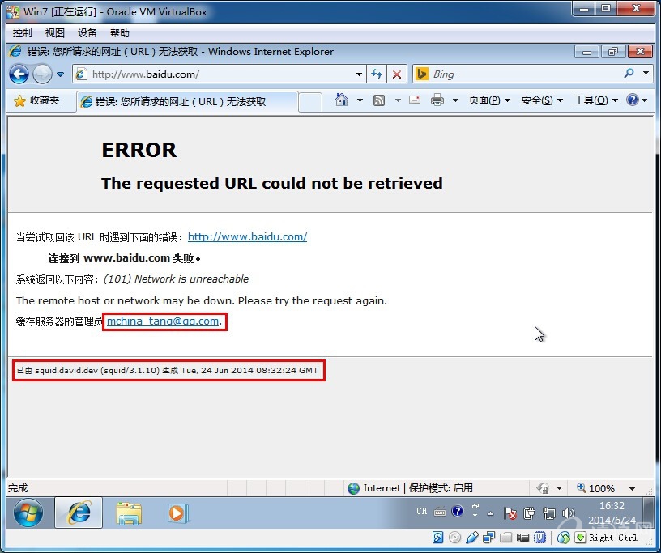The width and height of the screenshot is (661, 553).
Task: Select the error page browser tab
Action: pos(186,102)
